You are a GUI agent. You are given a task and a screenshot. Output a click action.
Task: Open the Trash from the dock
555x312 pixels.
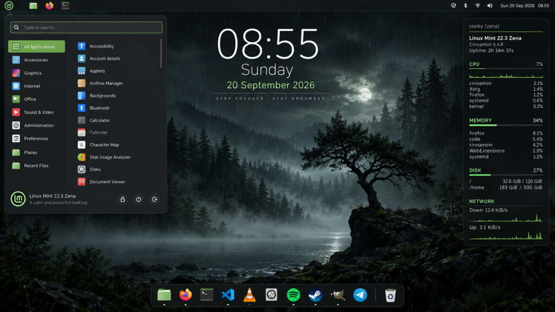click(x=390, y=295)
